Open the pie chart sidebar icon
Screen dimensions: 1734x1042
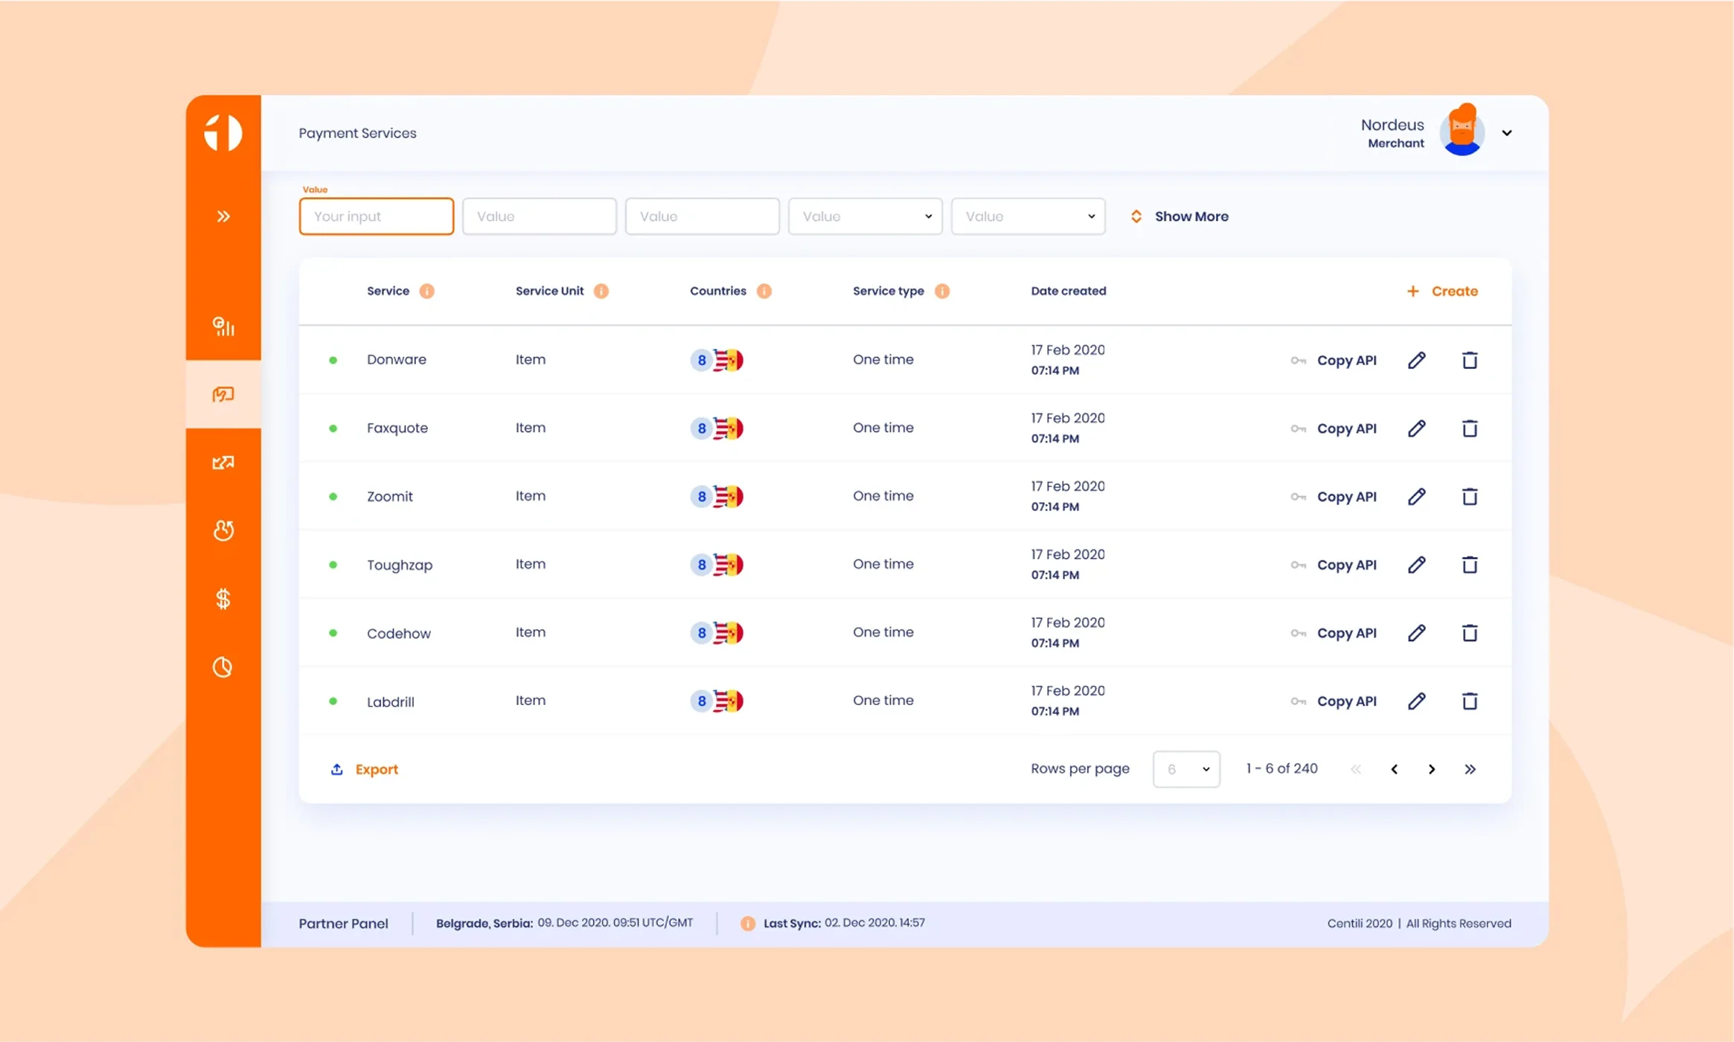tap(223, 667)
